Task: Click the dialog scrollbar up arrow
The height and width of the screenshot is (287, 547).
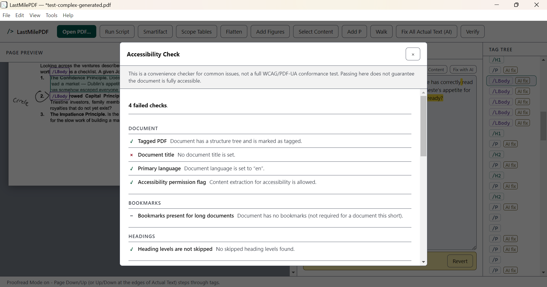Action: coord(423,93)
